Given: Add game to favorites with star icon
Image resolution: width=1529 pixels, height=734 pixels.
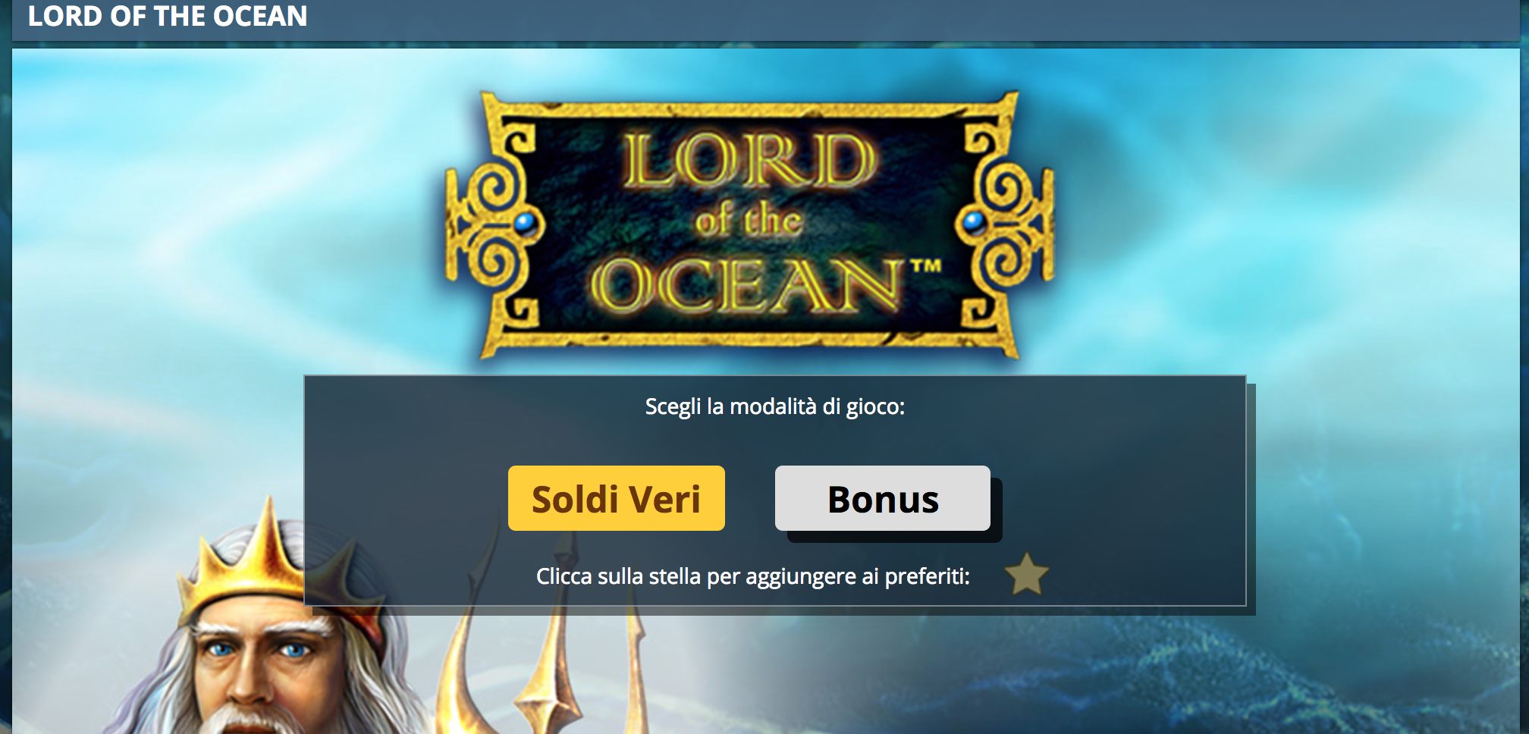Looking at the screenshot, I should coord(1026,575).
